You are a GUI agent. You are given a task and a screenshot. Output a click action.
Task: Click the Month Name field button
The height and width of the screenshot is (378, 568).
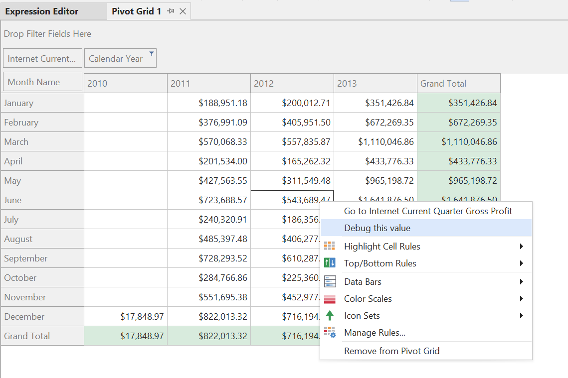[x=42, y=82]
